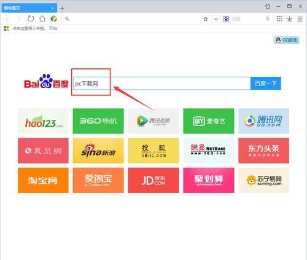Click the forward navigation arrow
The image size is (307, 260).
tap(19, 19)
